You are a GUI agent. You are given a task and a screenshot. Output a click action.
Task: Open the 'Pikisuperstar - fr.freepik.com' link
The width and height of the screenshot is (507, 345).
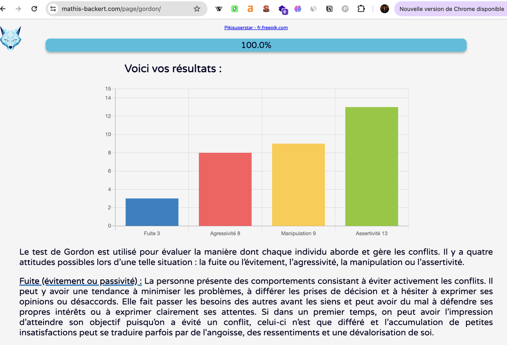[x=256, y=27]
